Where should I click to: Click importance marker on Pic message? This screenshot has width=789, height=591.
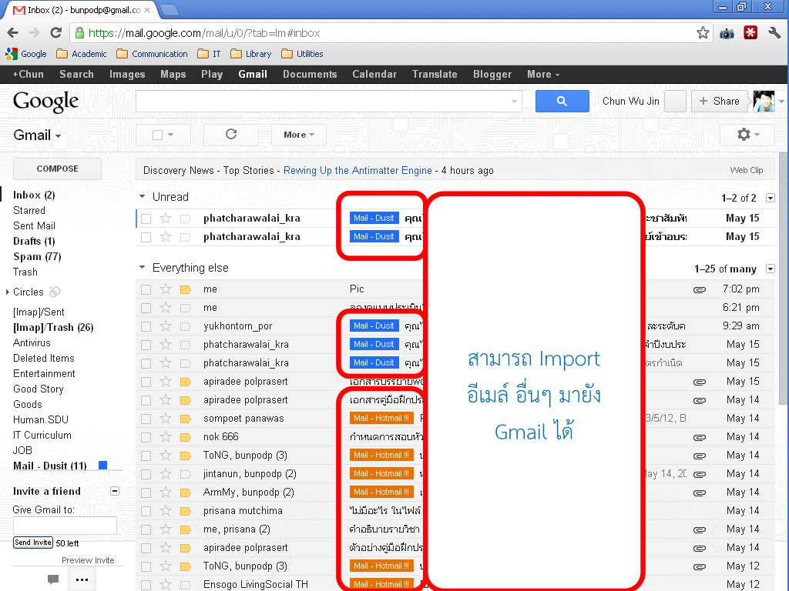pos(185,289)
